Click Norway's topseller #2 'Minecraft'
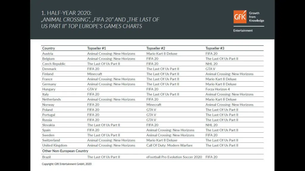The image size is (305, 171). tap(154, 104)
